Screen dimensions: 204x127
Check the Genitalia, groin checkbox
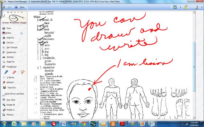39,58
